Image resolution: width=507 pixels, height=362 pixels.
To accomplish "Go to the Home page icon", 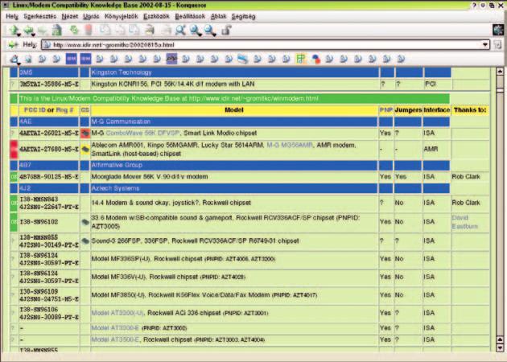I will (57, 30).
